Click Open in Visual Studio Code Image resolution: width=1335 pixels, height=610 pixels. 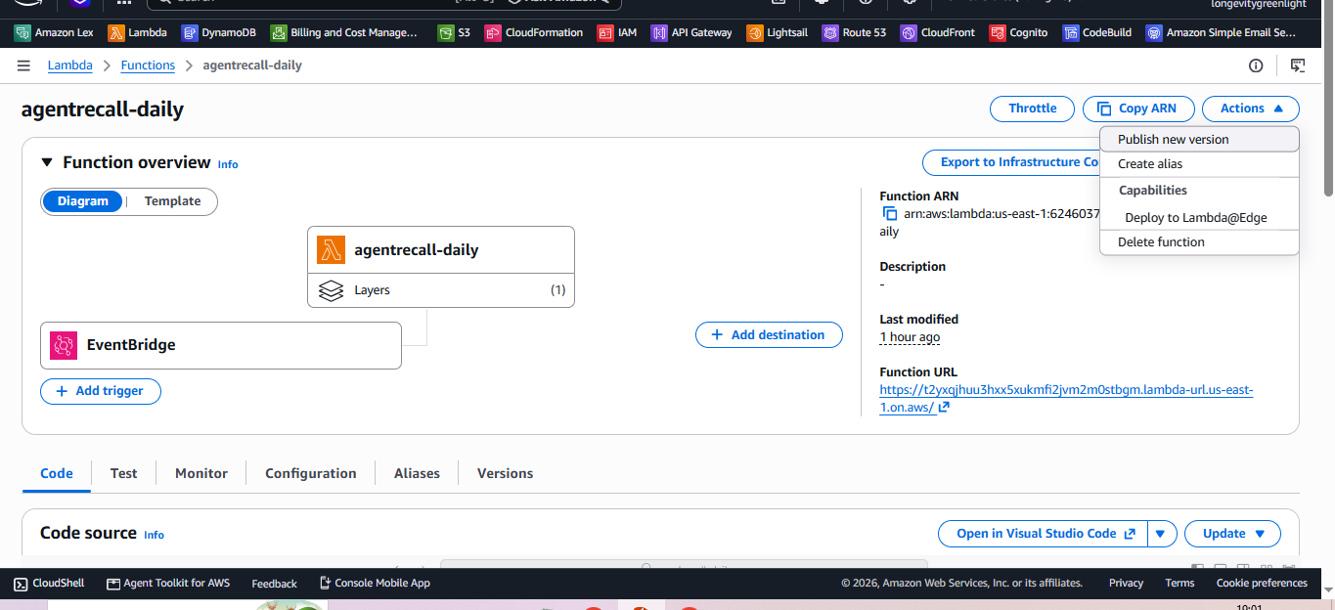click(1043, 534)
